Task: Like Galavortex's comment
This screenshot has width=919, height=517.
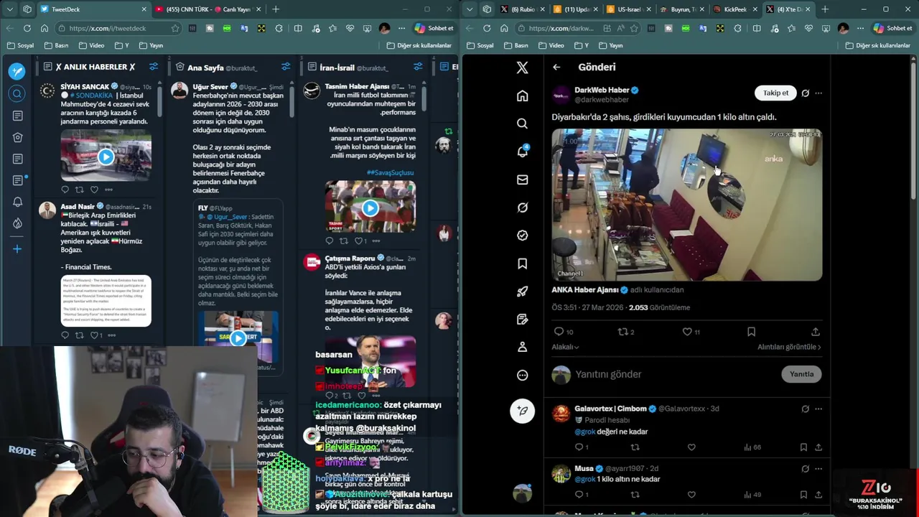Action: (x=691, y=447)
